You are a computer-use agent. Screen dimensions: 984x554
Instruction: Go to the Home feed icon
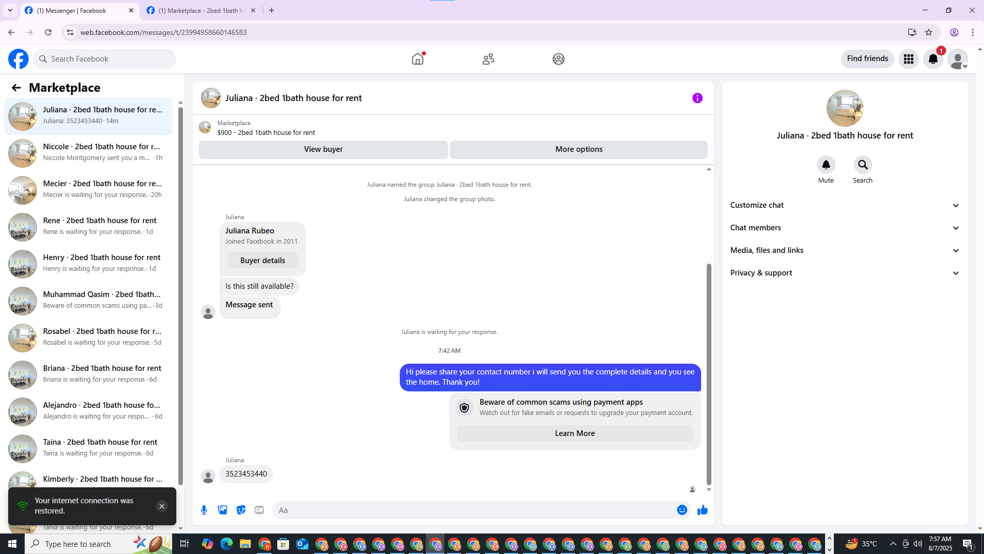point(418,59)
